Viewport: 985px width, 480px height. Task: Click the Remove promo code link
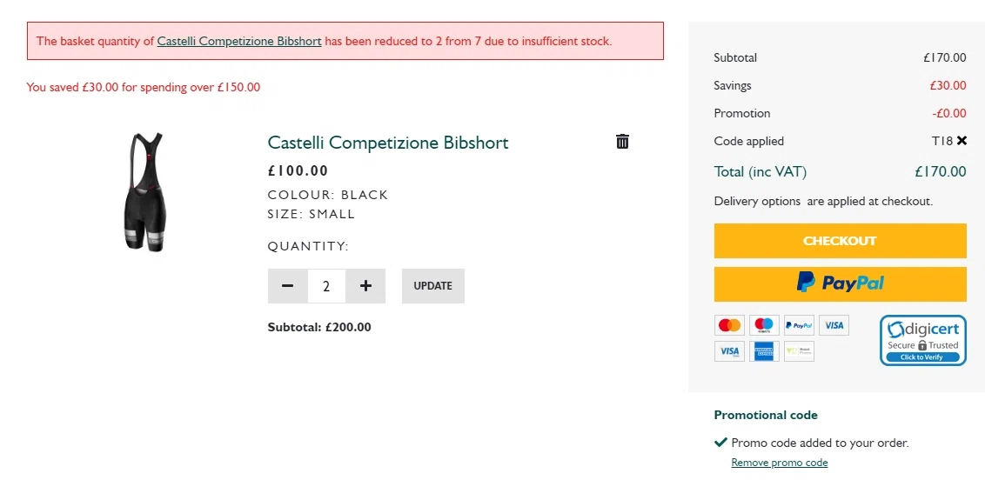coord(780,463)
